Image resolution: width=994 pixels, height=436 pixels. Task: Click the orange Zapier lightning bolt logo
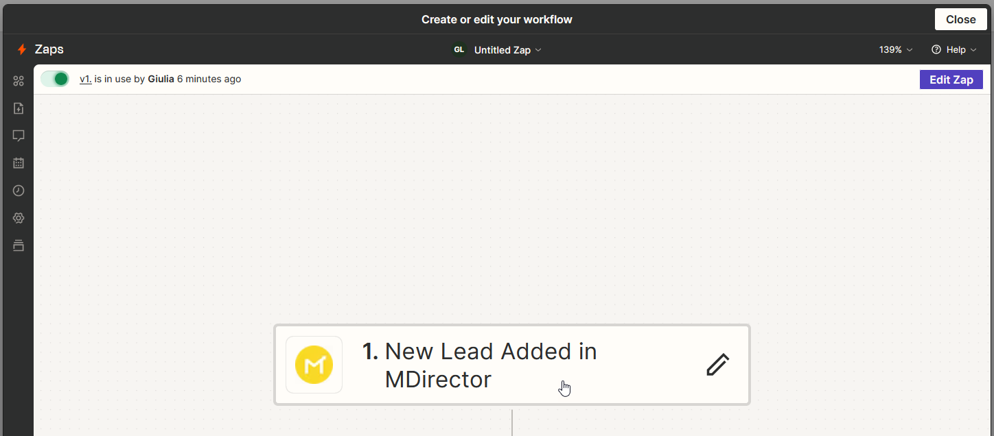[x=22, y=50]
